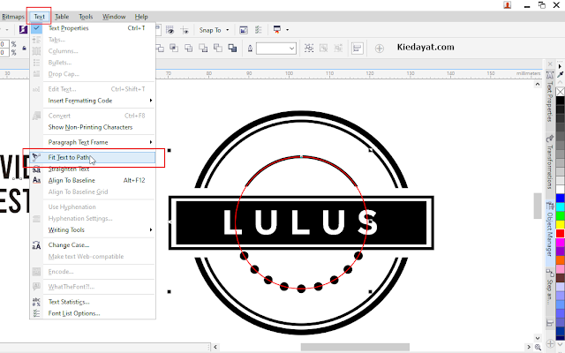Click the horizontal scrollbar thumb
The image size is (565, 353).
(355, 347)
